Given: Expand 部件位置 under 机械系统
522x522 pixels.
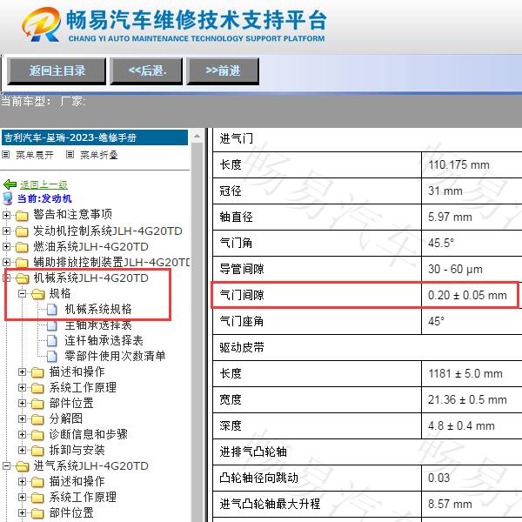Looking at the screenshot, I should (x=22, y=403).
